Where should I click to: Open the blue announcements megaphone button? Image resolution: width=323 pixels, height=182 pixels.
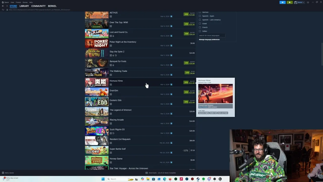[283, 2]
